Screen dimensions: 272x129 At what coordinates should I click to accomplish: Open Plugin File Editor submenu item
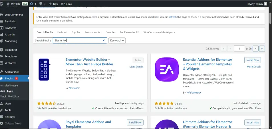(x=9, y=96)
